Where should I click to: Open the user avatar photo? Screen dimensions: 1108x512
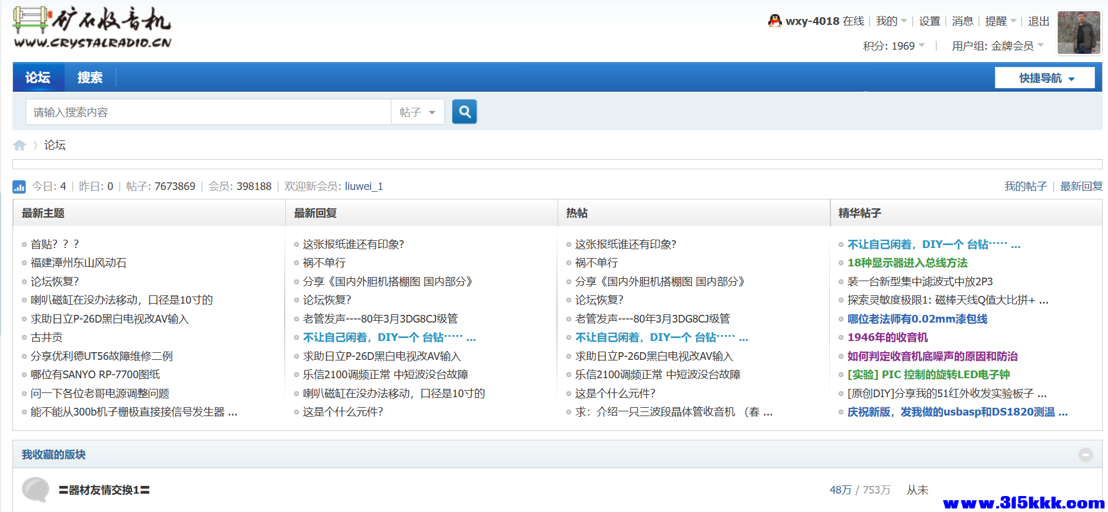[1079, 33]
